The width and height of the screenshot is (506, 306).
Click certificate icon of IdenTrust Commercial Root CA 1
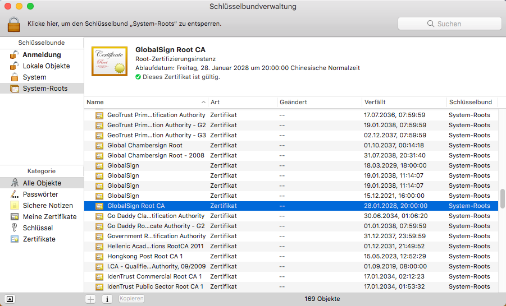pos(99,277)
